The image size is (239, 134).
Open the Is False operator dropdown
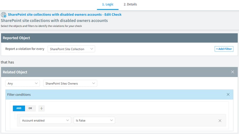(x=94, y=120)
